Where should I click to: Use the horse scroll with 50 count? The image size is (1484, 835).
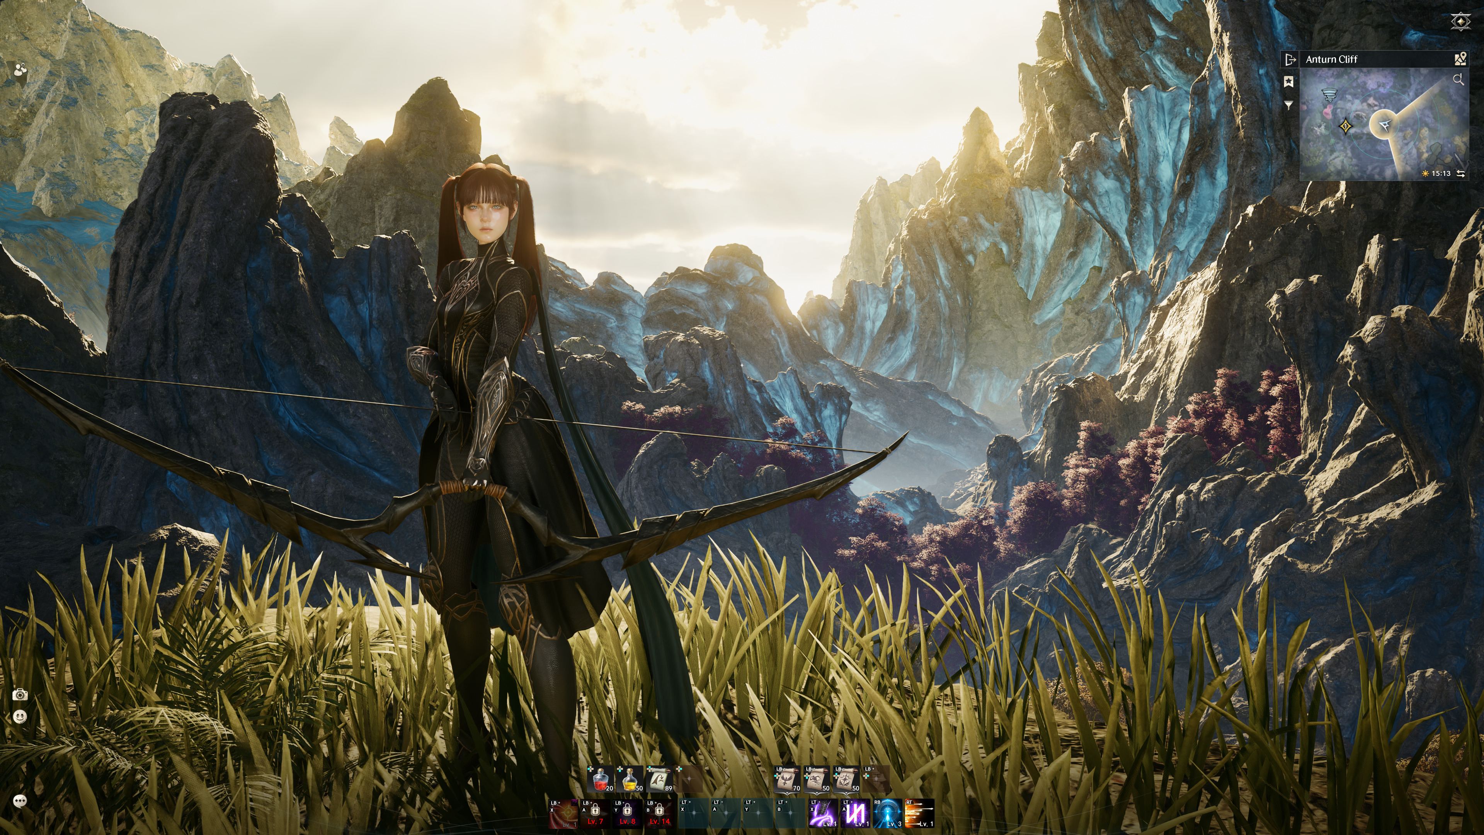[817, 780]
